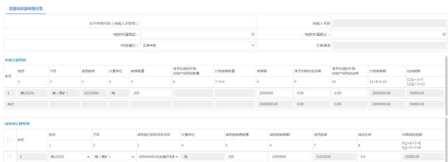Click the 税款所属期起 date field
The width and height of the screenshot is (448, 162).
[198, 34]
